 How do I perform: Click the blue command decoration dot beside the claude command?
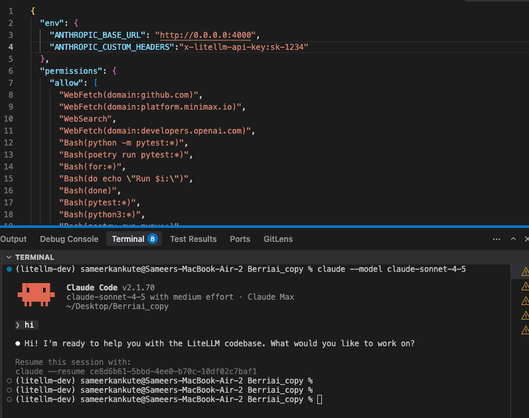tap(9, 269)
